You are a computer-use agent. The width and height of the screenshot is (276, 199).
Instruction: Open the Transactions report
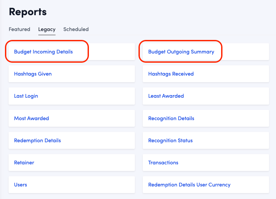[163, 163]
